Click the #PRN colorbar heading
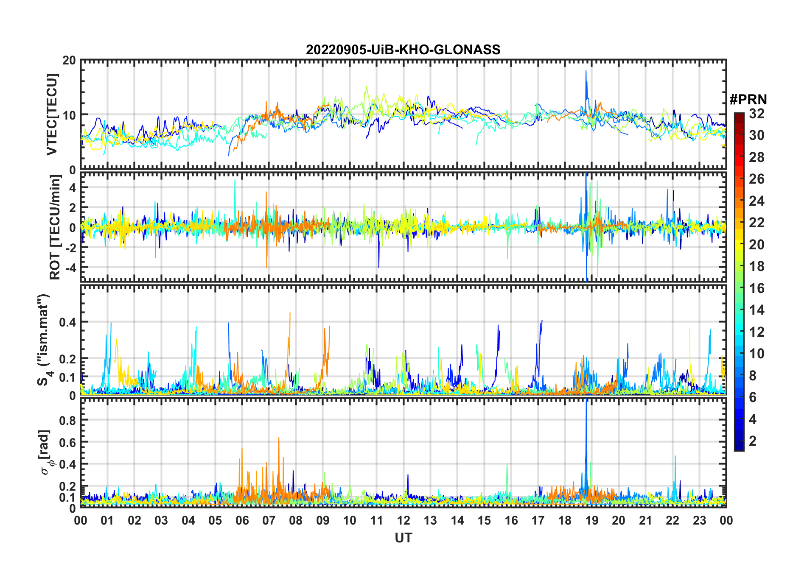807x564 pixels. tap(748, 100)
